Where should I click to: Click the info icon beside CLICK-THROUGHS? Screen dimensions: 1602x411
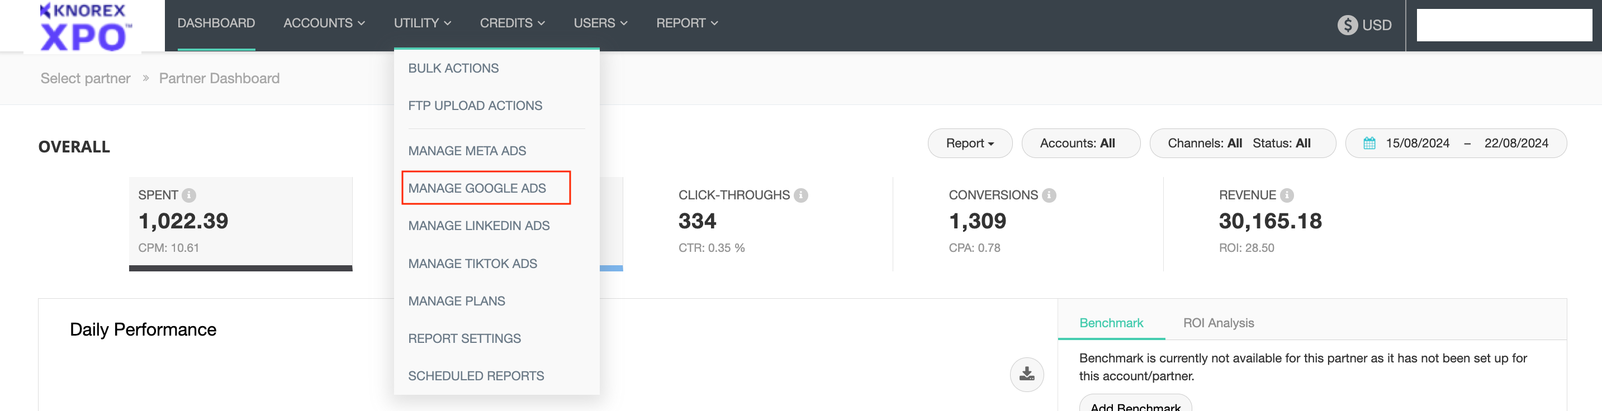tap(801, 195)
